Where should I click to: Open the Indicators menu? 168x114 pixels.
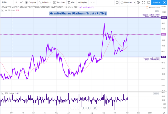[45, 2]
